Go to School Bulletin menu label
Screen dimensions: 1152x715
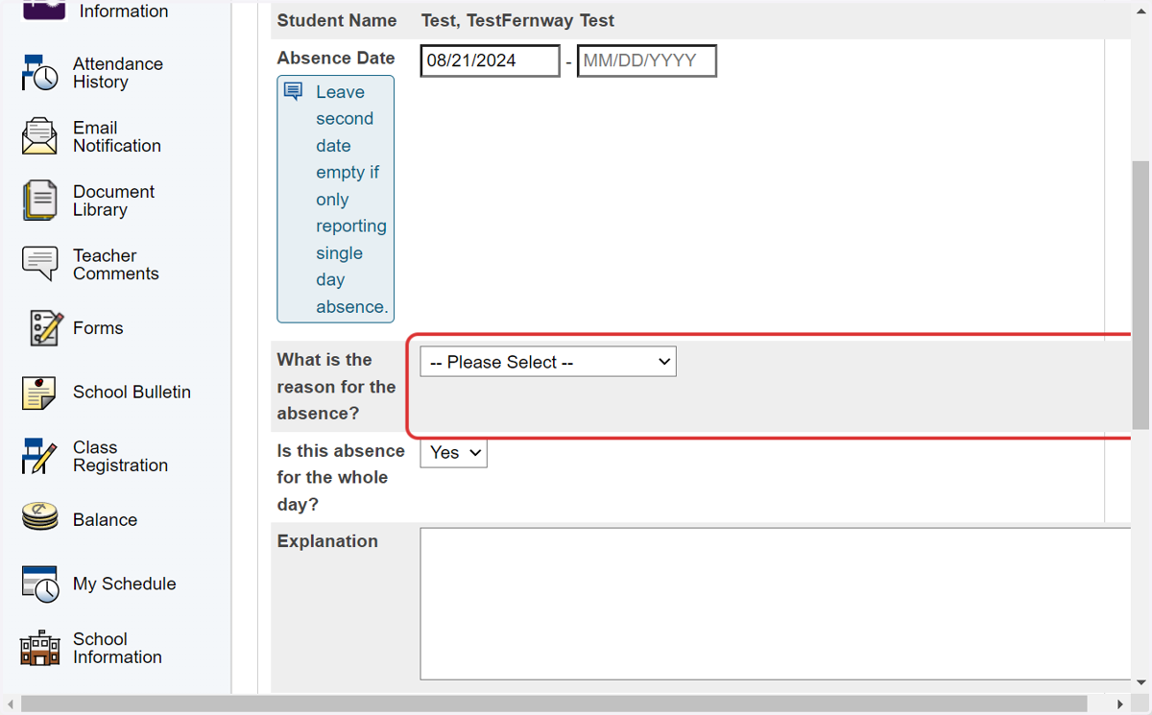click(132, 392)
